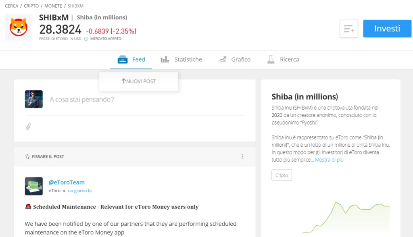Go to CRIPTO in the breadcrumb
Image resolution: width=413 pixels, height=237 pixels.
pos(31,6)
